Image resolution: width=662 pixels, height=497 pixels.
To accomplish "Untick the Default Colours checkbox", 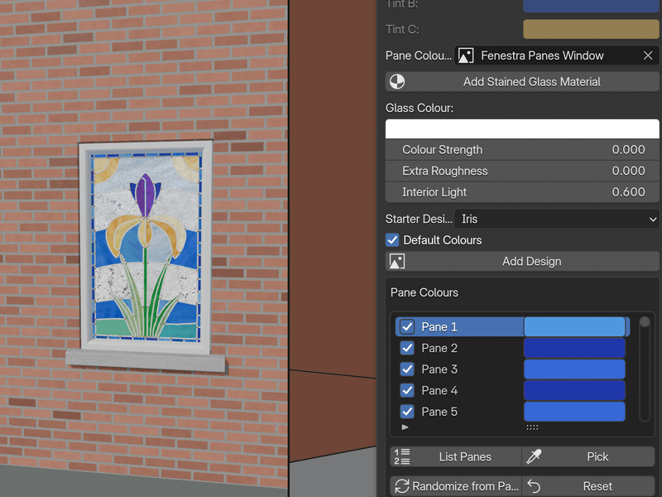I will 392,240.
